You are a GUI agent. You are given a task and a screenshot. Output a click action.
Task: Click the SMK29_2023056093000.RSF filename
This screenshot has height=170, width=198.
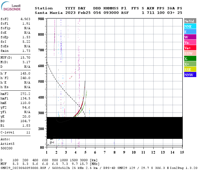click(23, 168)
